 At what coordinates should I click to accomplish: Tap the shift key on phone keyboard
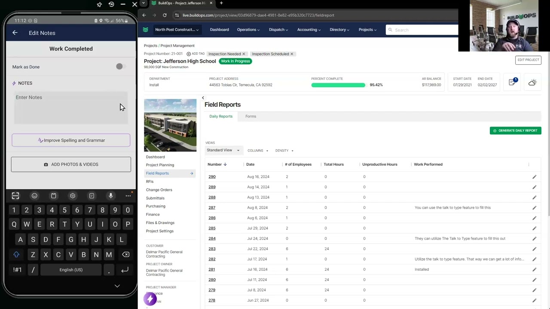16,254
